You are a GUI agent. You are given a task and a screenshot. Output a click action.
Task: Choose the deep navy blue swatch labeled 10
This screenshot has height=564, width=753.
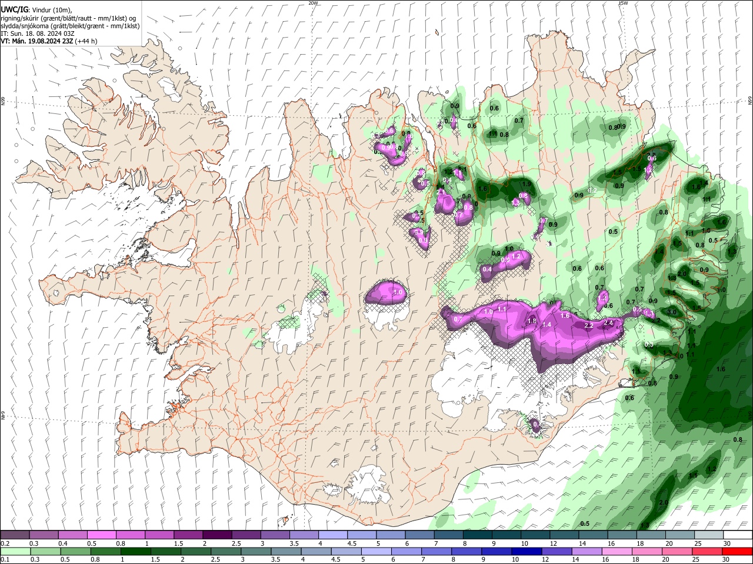pyautogui.click(x=527, y=551)
